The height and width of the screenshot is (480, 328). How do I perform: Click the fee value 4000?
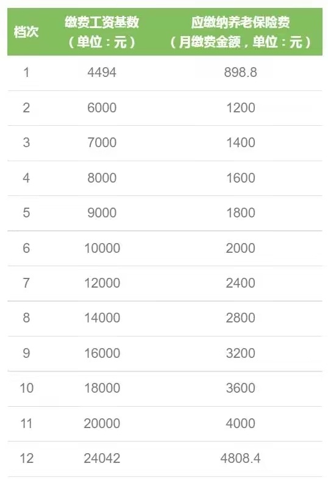coord(241,423)
